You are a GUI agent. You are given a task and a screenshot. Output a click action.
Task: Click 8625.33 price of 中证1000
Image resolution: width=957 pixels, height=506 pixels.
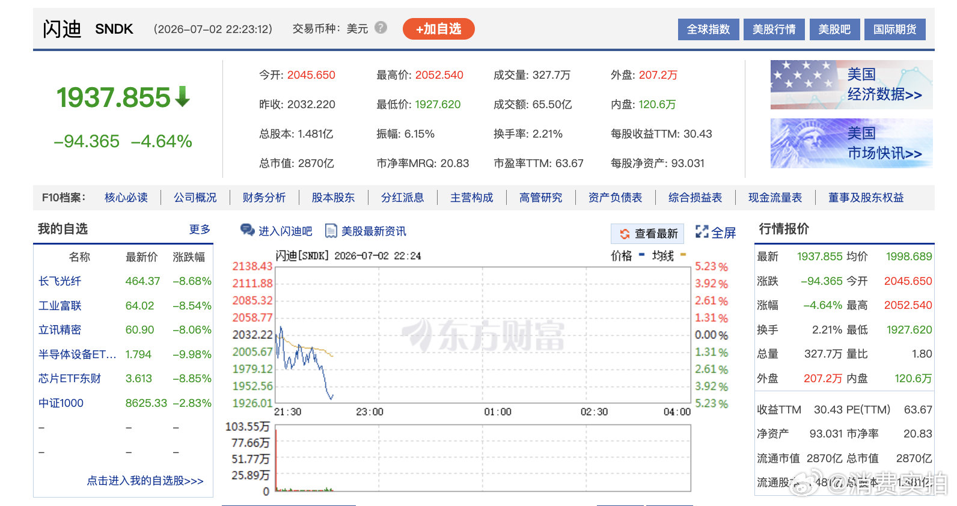[146, 403]
